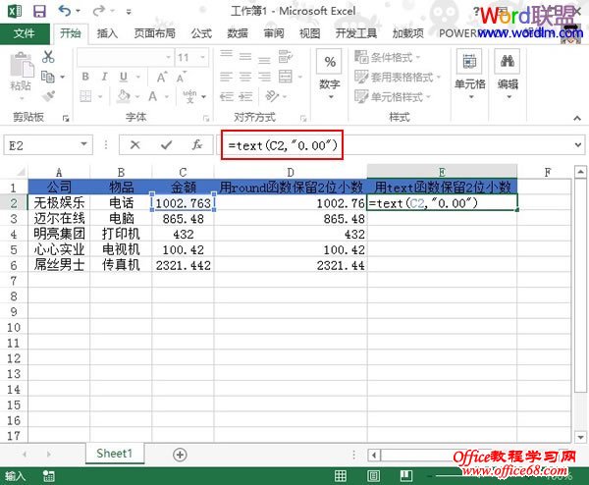Confirm the formula with checkmark button
Image resolution: width=589 pixels, height=485 pixels.
(x=166, y=144)
